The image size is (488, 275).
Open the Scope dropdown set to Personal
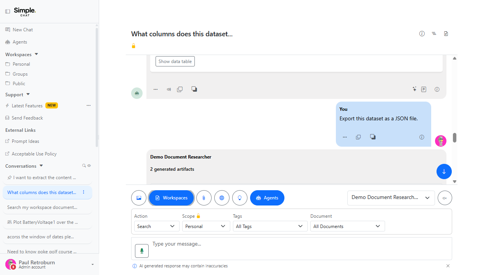pos(206,226)
